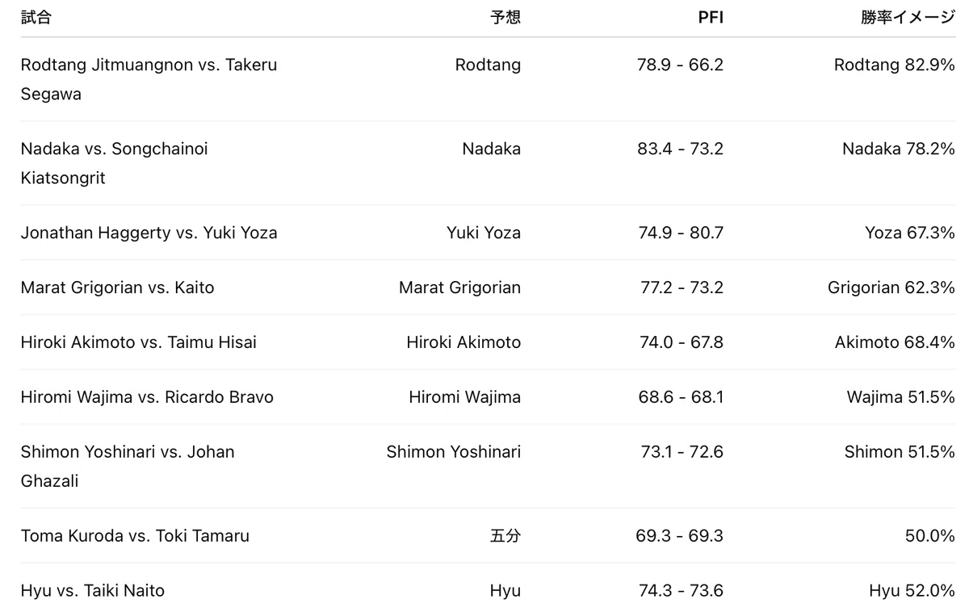Click the Yoza 67.3% win rate cell

[x=910, y=233]
